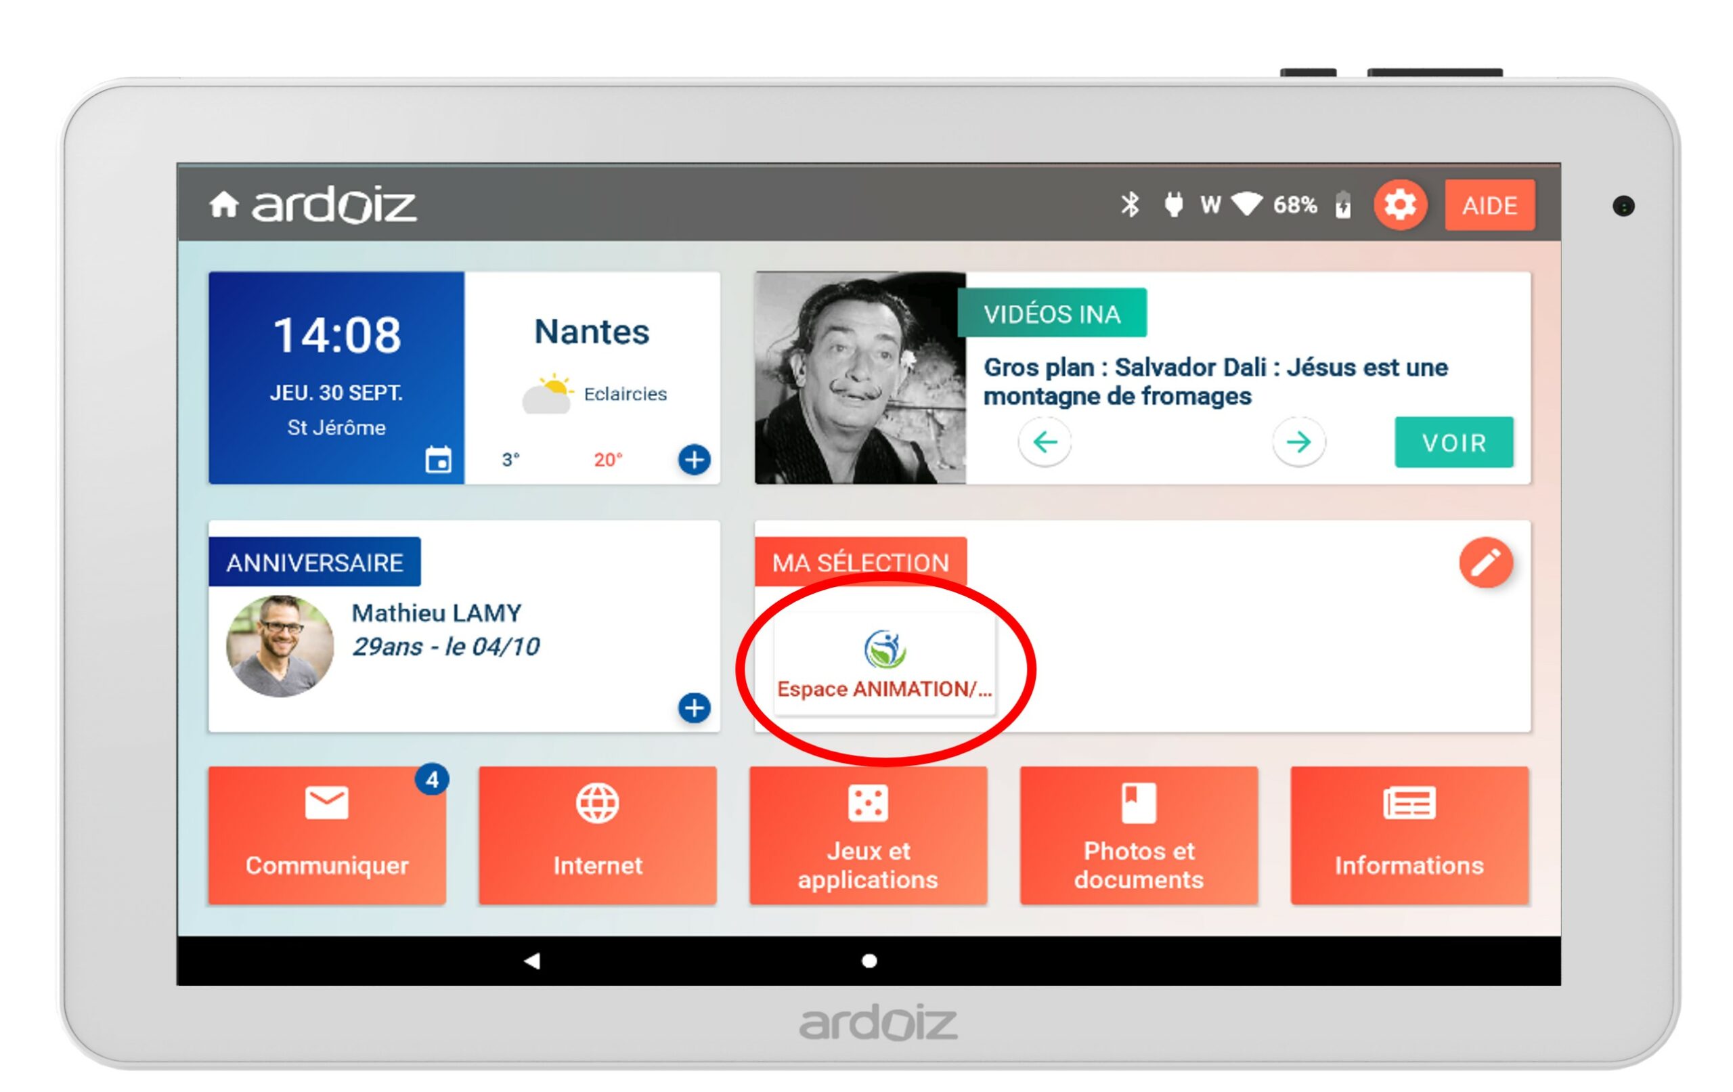Viewport: 1733px width, 1092px height.
Task: Open the calendar icon in the clock tile
Action: [438, 459]
